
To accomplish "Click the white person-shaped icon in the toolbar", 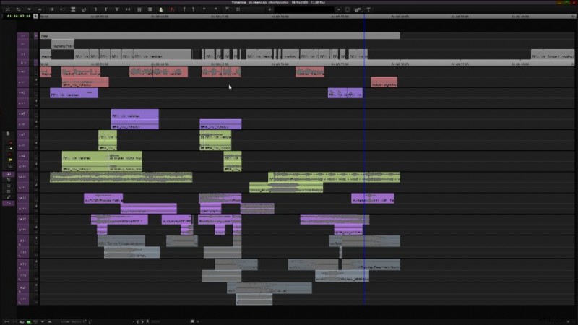I will click(160, 9).
